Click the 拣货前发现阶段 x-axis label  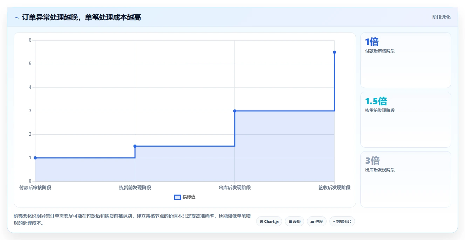click(135, 188)
